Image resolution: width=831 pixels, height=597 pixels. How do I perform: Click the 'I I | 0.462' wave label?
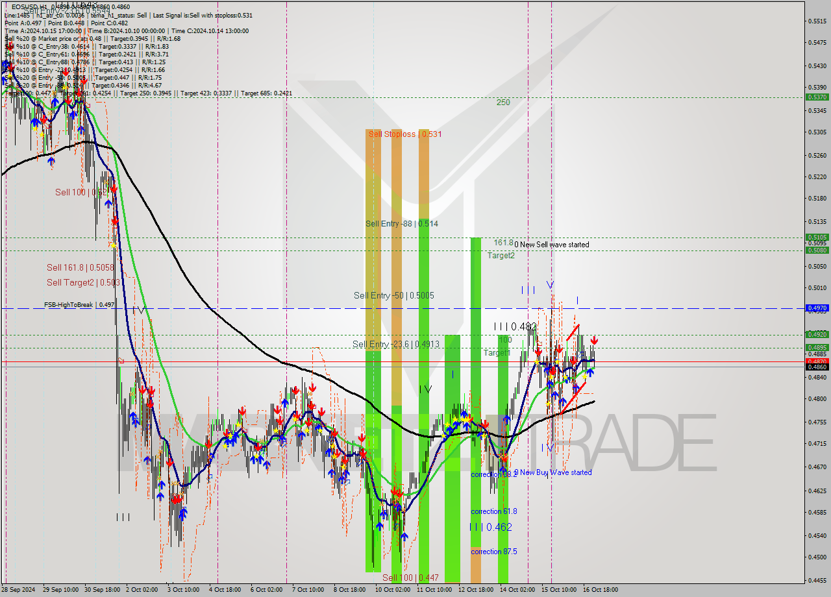click(491, 527)
